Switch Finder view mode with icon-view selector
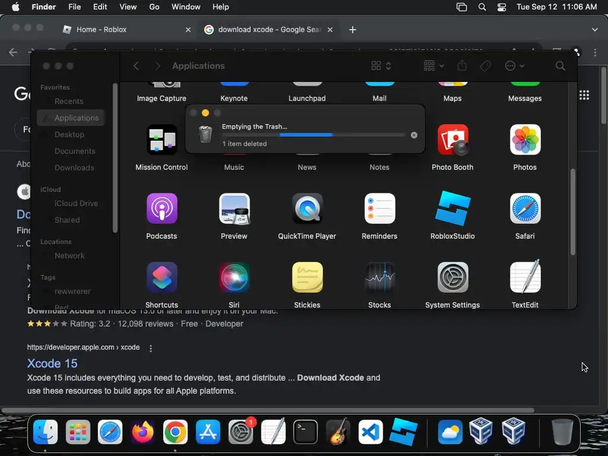The width and height of the screenshot is (608, 456). (x=381, y=66)
